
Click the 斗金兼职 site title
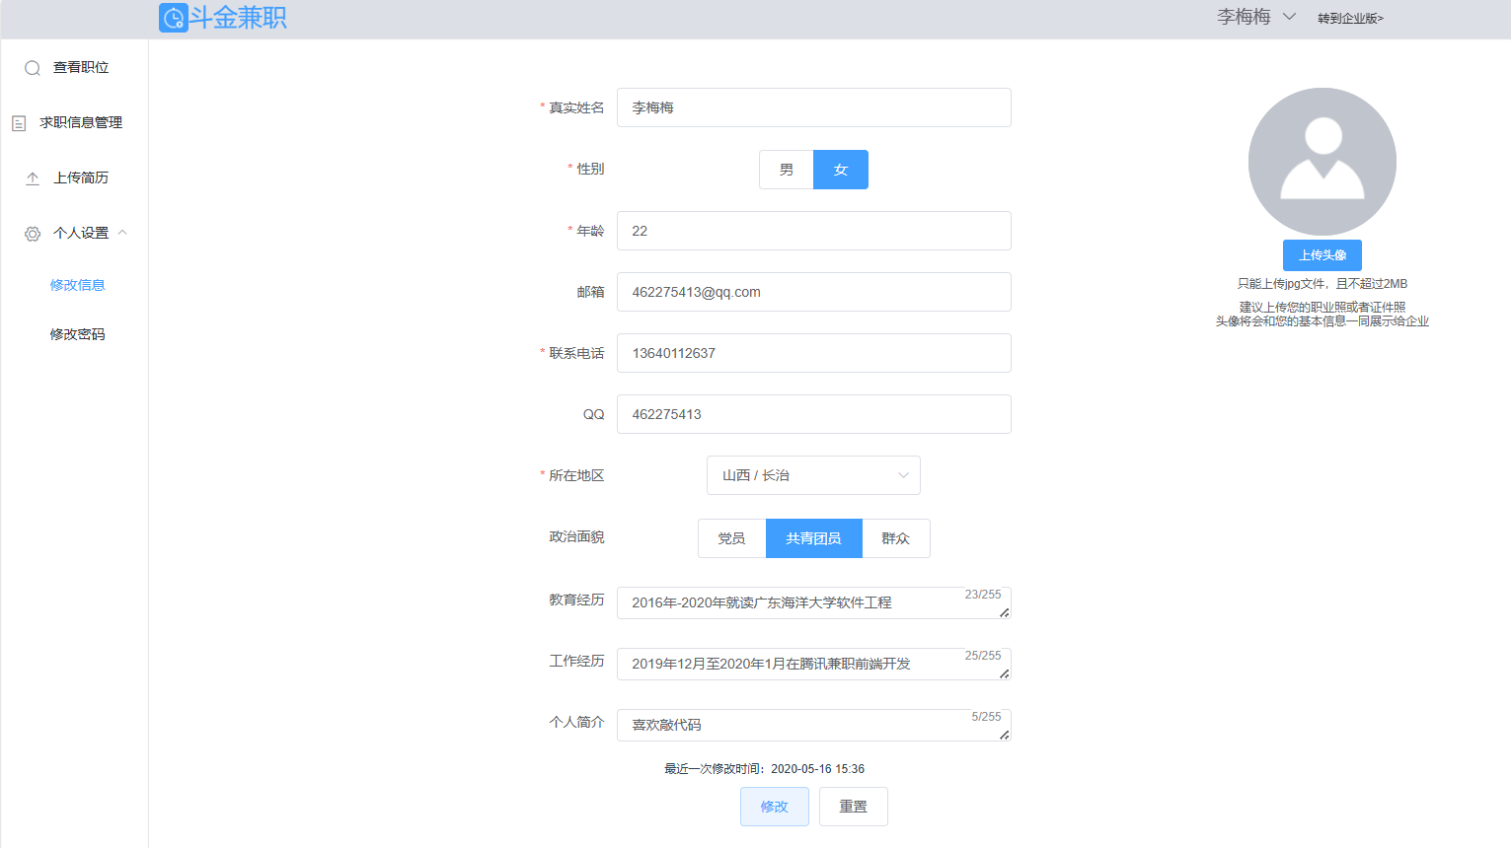tap(238, 18)
